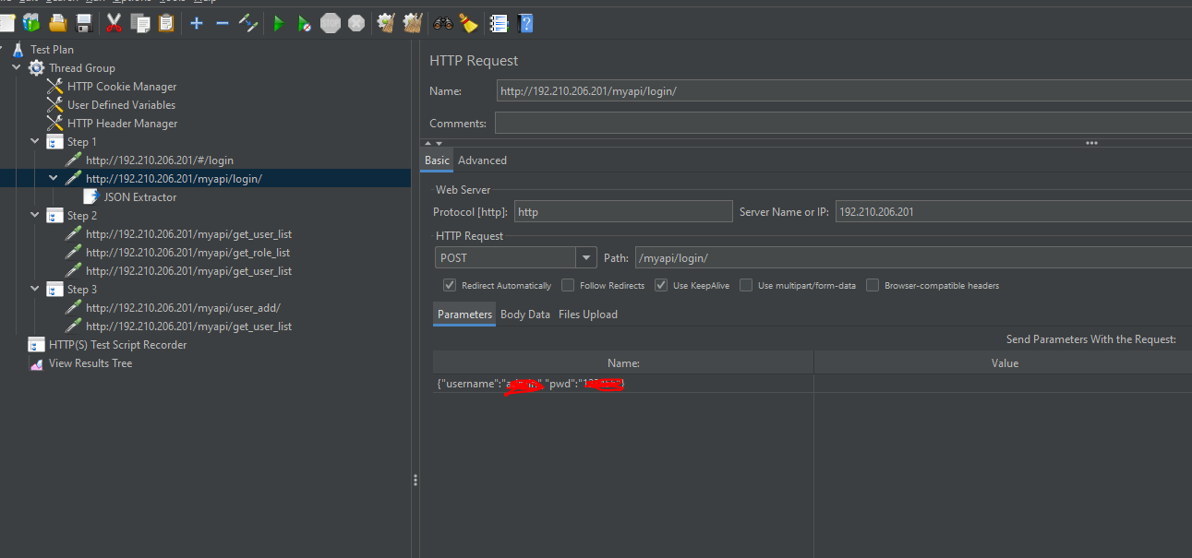
Task: Click the three-dot handle above Web Server
Action: [x=1091, y=143]
